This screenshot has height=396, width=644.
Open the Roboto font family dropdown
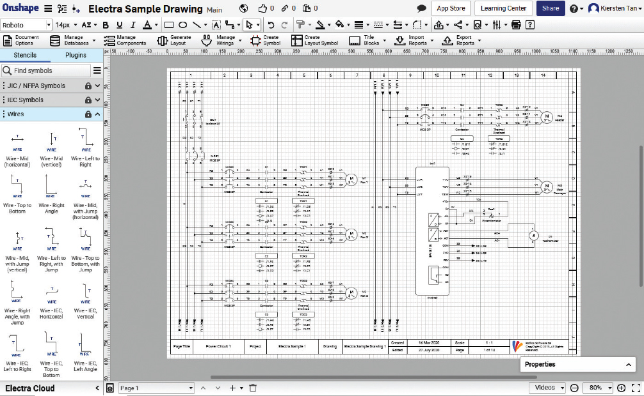pos(26,25)
